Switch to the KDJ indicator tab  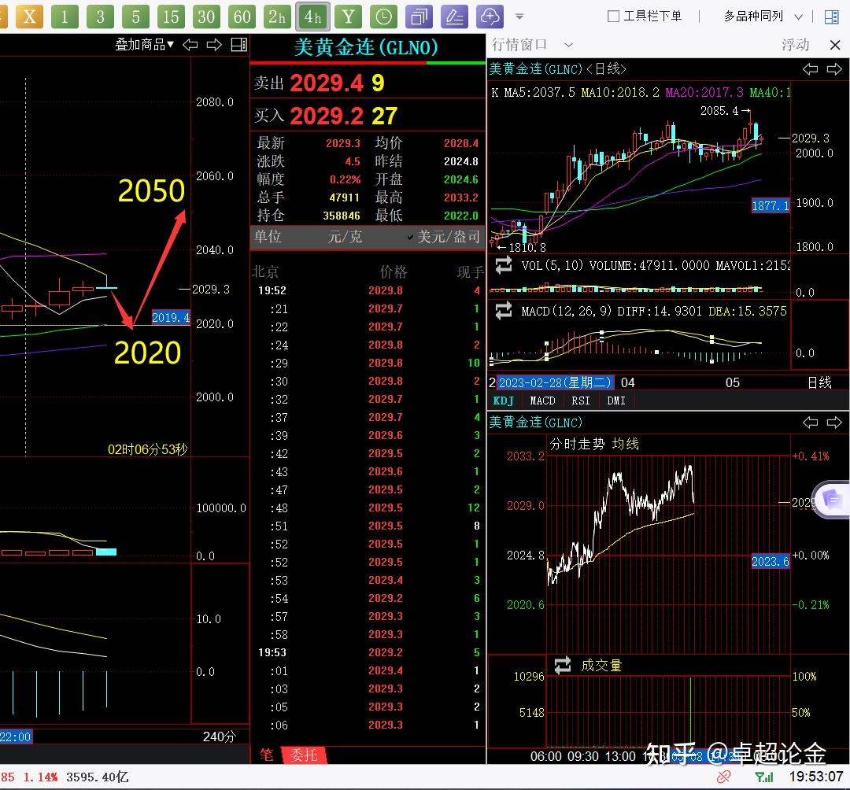(504, 401)
